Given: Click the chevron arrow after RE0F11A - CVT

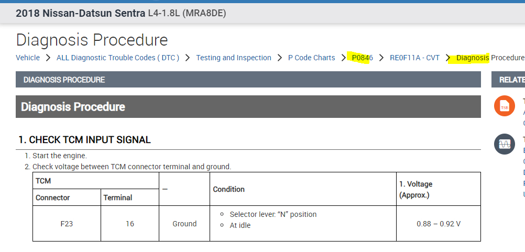Looking at the screenshot, I should click(x=449, y=58).
